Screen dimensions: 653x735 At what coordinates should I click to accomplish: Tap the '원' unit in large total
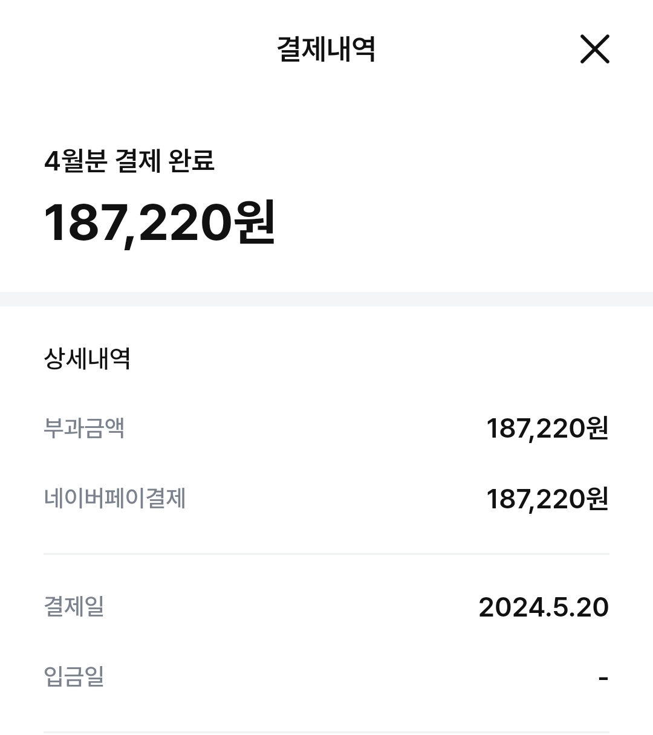255,222
